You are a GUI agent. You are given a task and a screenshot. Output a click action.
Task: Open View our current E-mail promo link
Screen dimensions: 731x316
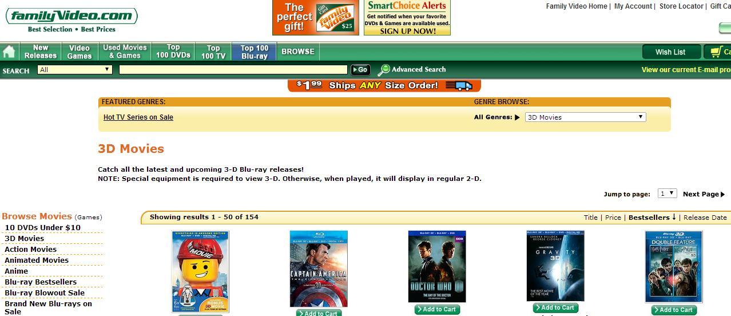[686, 70]
